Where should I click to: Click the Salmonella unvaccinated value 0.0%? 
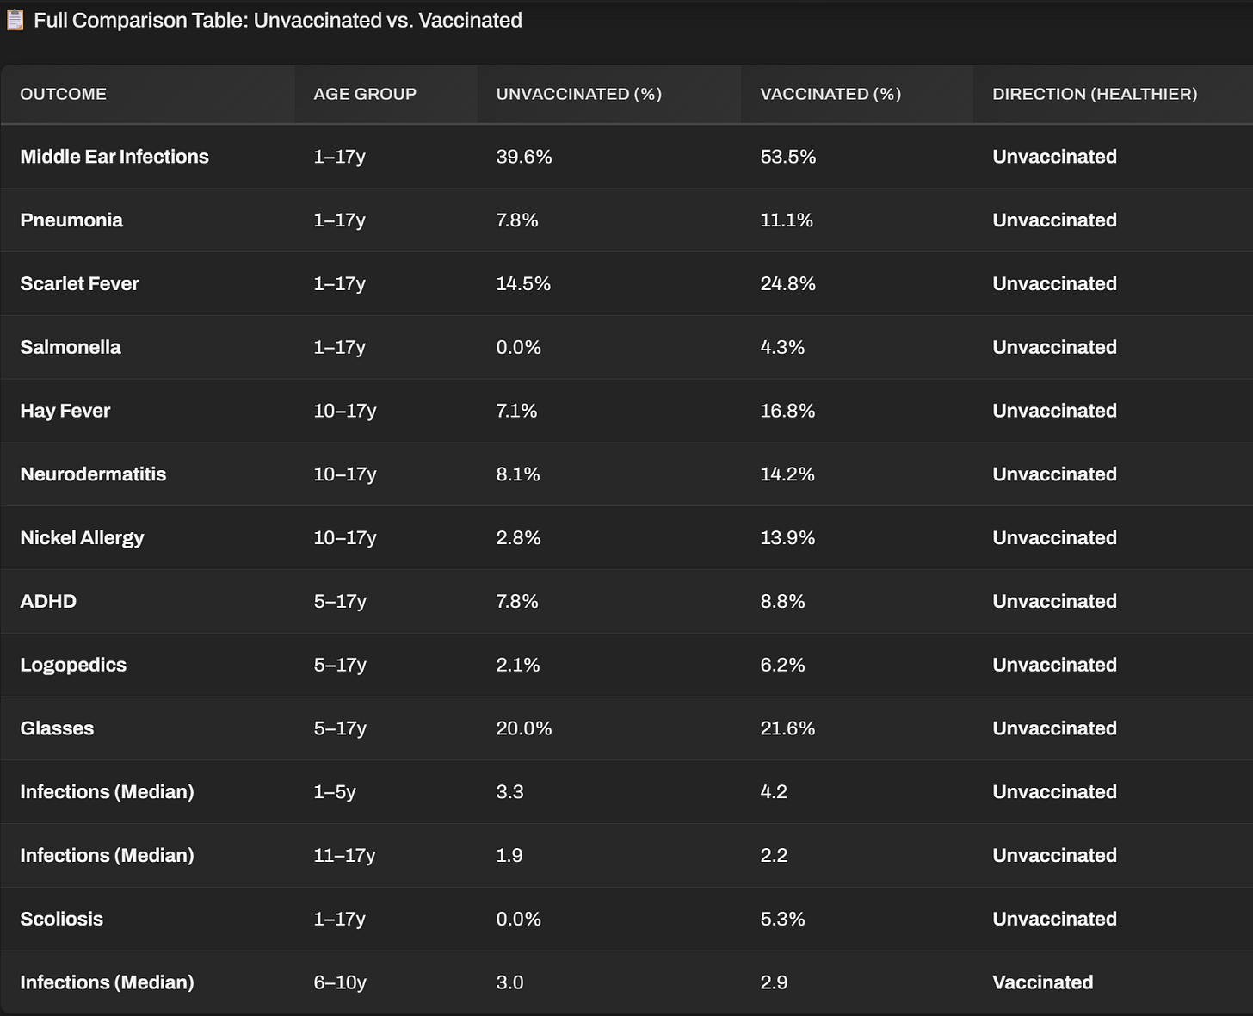pos(518,348)
